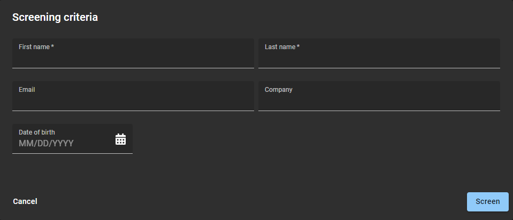Screen dimensions: 513x220
Task: Open the Date of birth calendar picker
Action: click(120, 139)
